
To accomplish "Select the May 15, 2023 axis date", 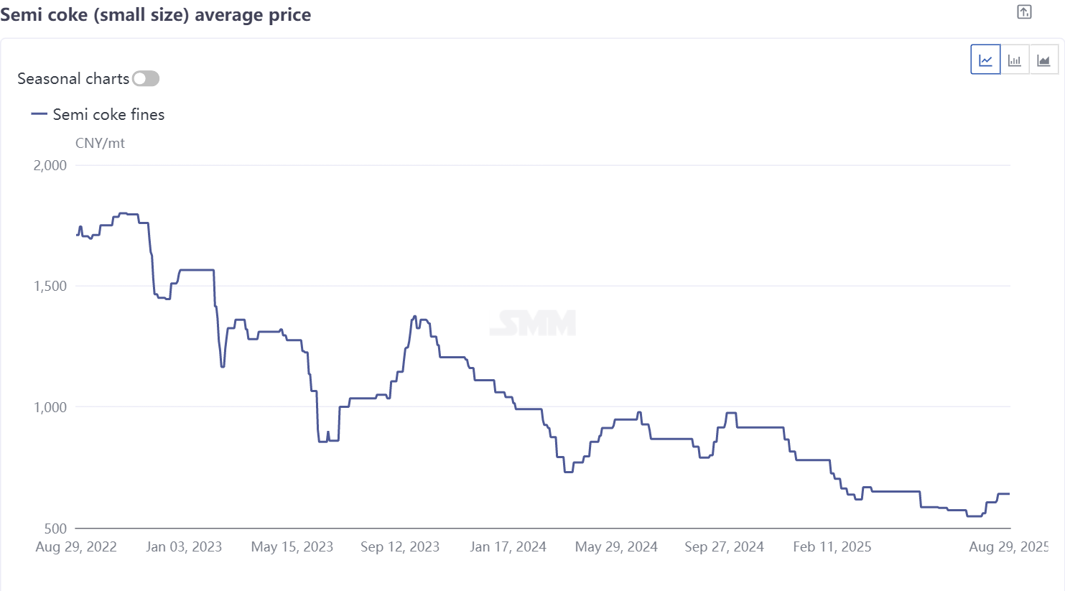I will [x=292, y=547].
